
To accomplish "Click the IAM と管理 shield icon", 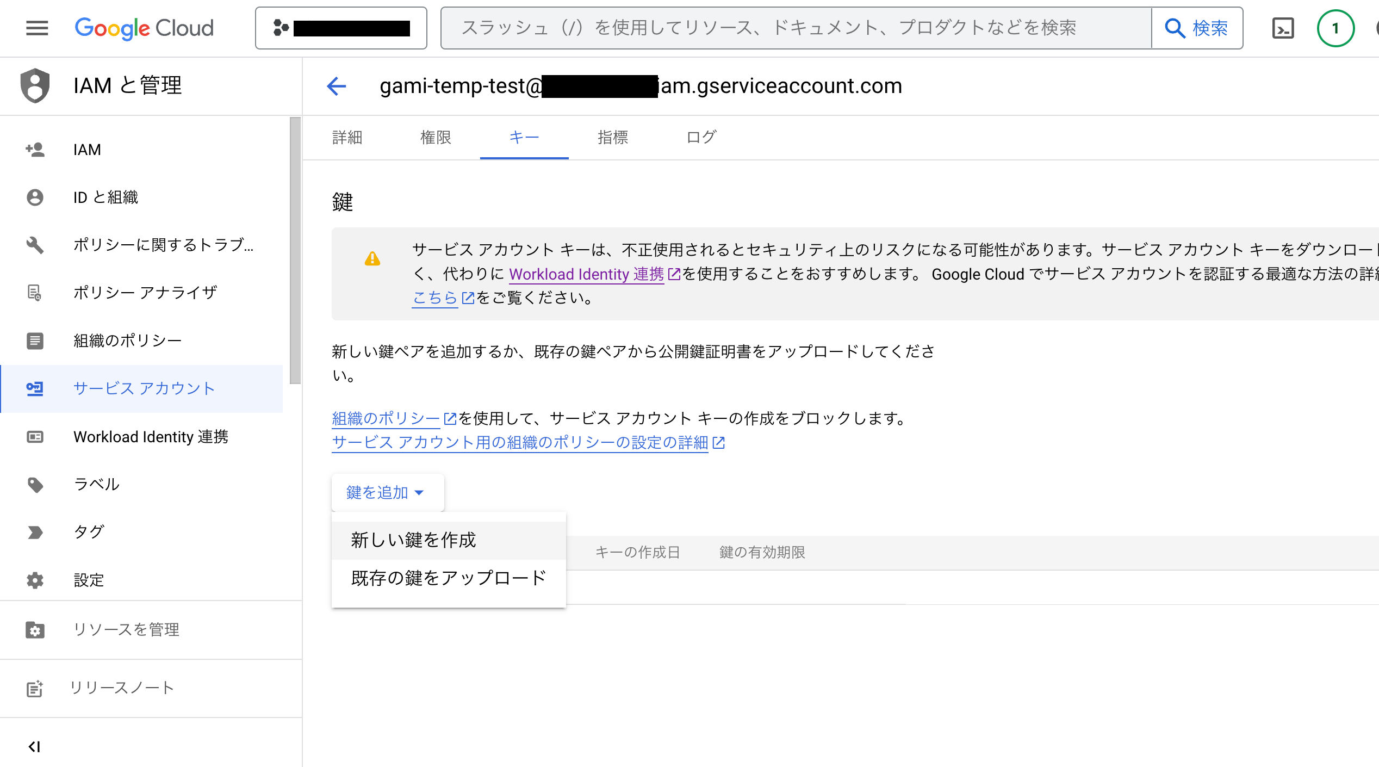I will (35, 85).
